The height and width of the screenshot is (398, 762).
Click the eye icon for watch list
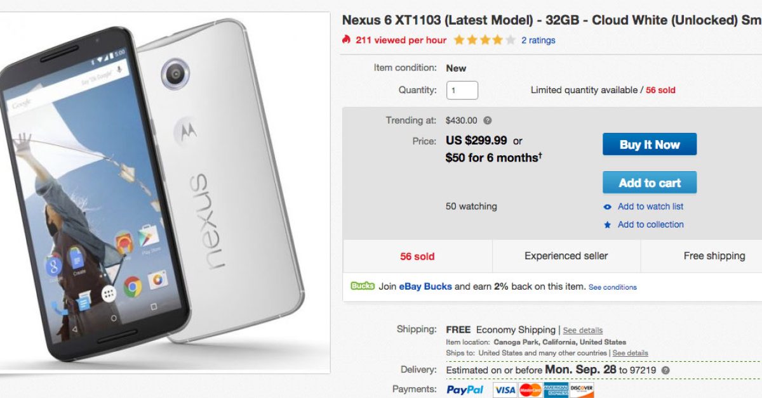point(608,207)
